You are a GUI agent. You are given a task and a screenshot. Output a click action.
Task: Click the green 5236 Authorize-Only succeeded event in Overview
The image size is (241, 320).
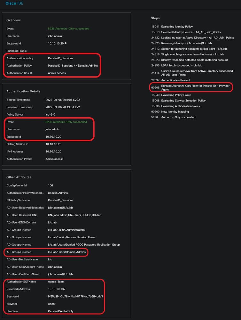tap(68, 29)
